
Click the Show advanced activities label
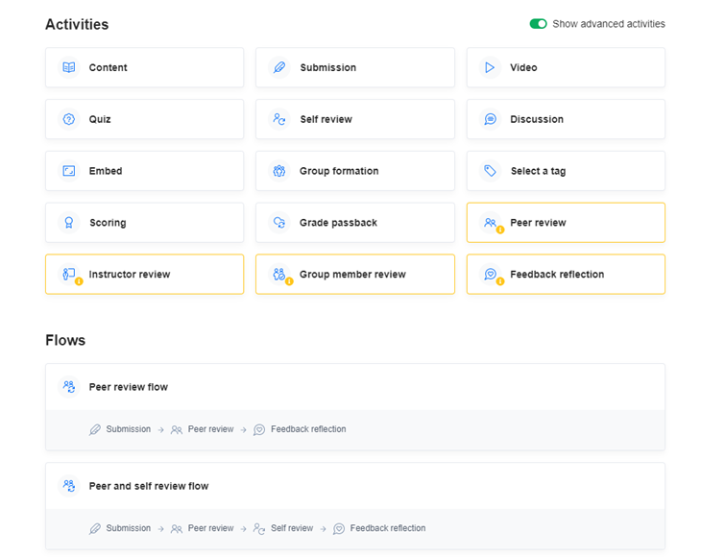point(609,24)
